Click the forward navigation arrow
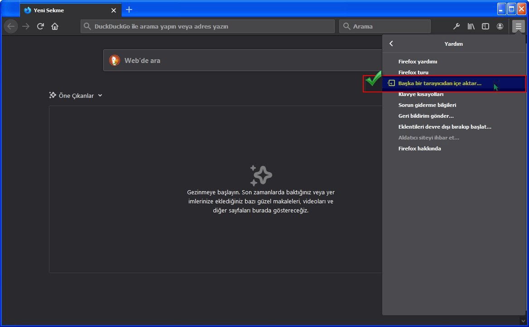Viewport: 529px width, 327px height. click(26, 26)
